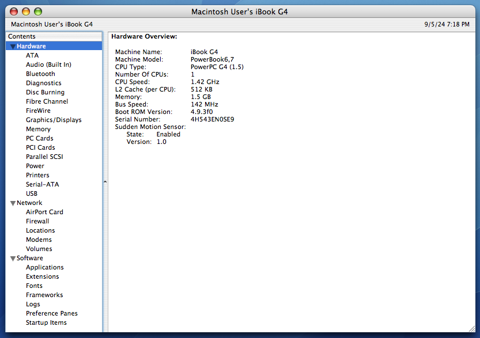Open Logs under Software
The height and width of the screenshot is (338, 480).
(33, 304)
